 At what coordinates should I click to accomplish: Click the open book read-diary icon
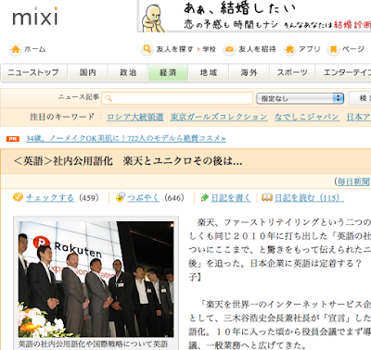(x=267, y=197)
